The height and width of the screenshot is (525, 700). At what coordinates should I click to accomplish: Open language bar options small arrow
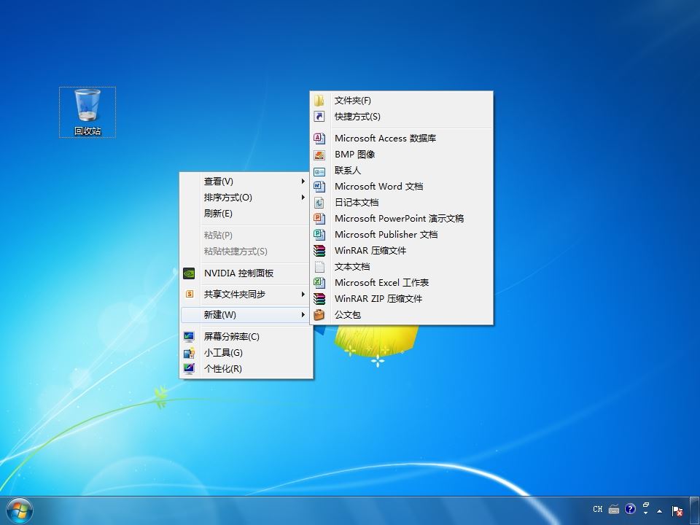tap(645, 513)
